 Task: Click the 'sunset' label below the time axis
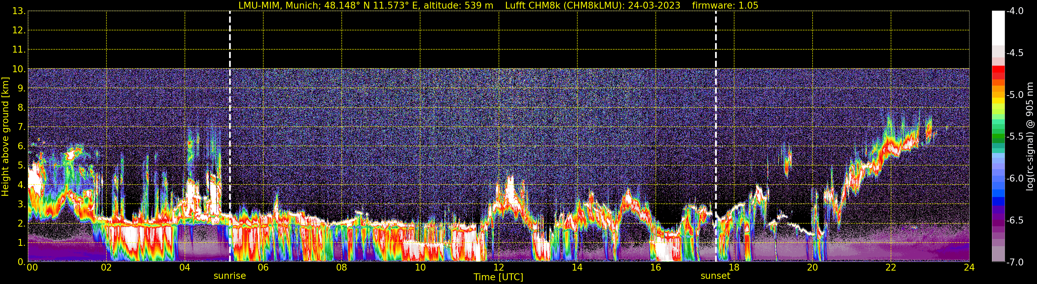(x=715, y=276)
